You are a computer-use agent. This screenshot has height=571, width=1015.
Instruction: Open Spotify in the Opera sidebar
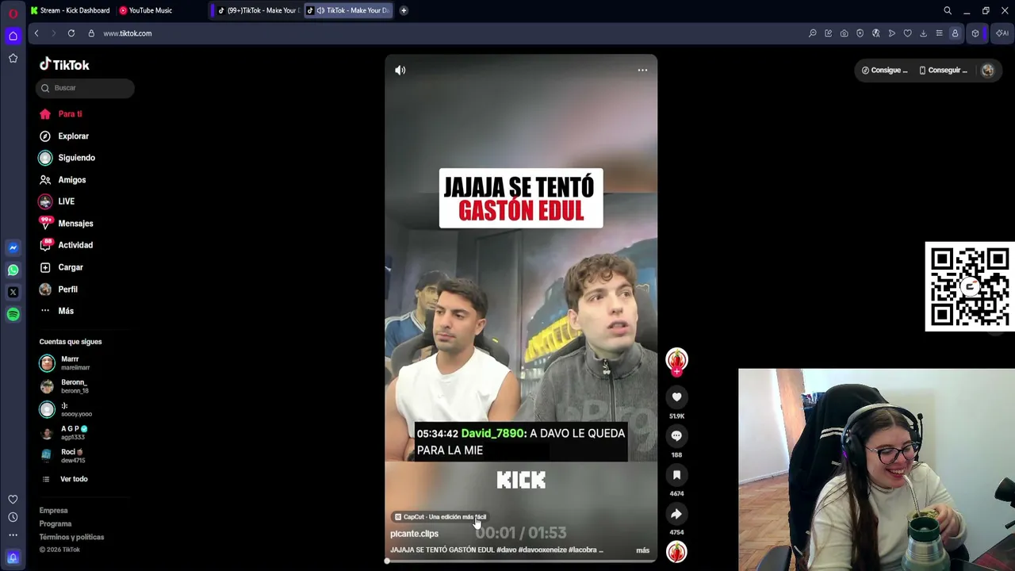pyautogui.click(x=13, y=314)
